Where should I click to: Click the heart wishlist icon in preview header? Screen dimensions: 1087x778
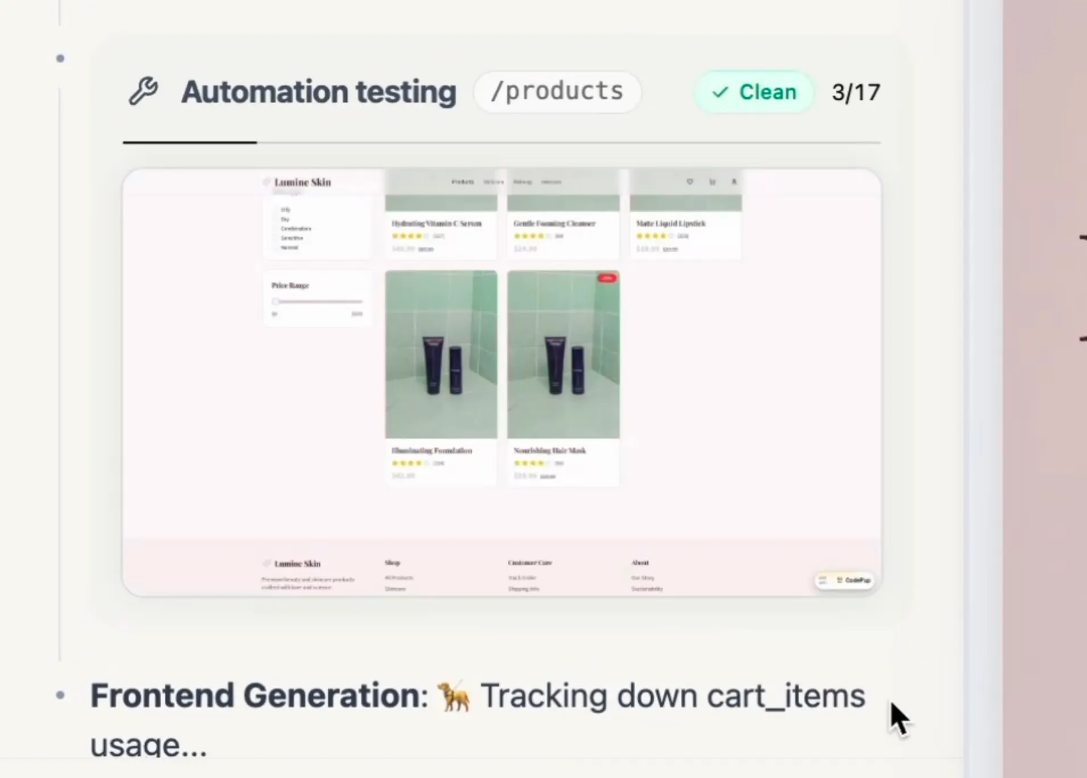click(690, 182)
